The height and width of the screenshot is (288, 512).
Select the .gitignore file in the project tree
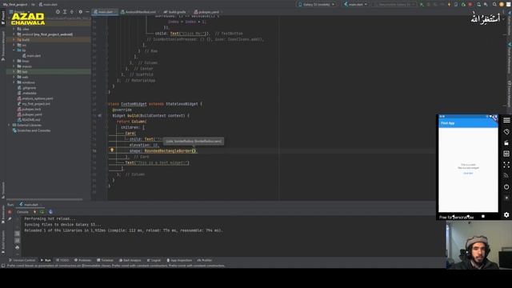pos(26,88)
